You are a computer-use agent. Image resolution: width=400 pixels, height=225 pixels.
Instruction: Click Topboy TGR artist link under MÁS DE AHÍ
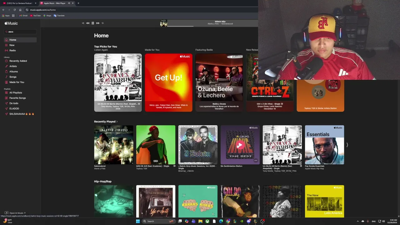[x=142, y=169]
